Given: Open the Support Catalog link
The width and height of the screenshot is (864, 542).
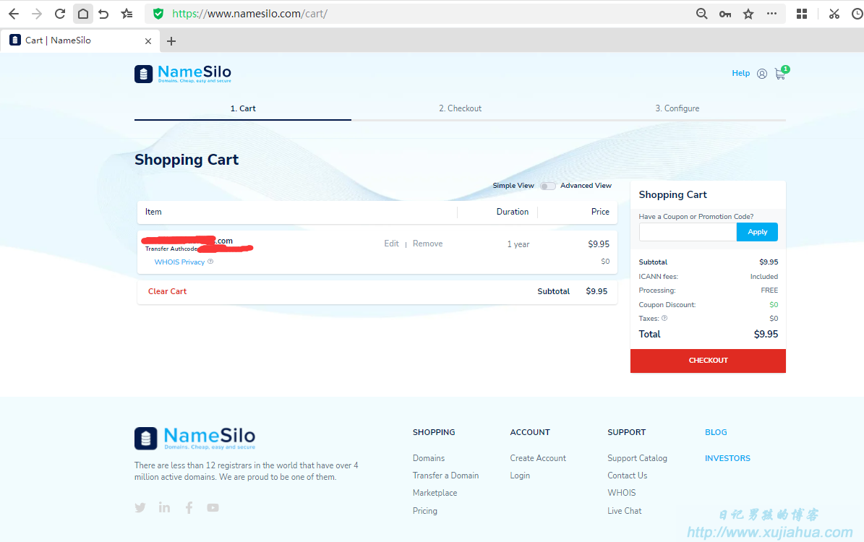Looking at the screenshot, I should (637, 458).
